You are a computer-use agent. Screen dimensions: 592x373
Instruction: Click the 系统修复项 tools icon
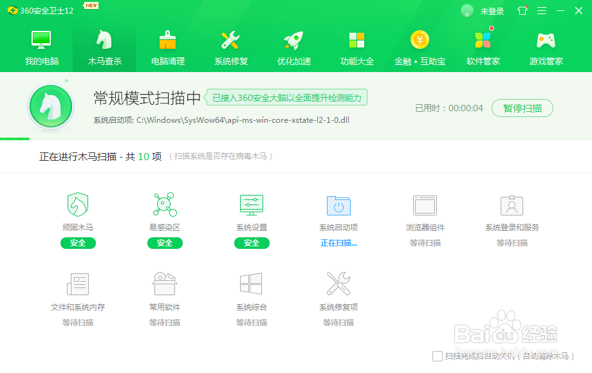tap(338, 284)
